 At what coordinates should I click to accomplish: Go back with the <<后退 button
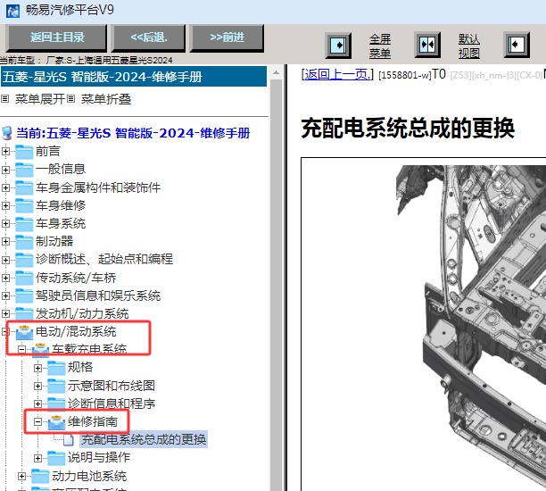coord(149,37)
